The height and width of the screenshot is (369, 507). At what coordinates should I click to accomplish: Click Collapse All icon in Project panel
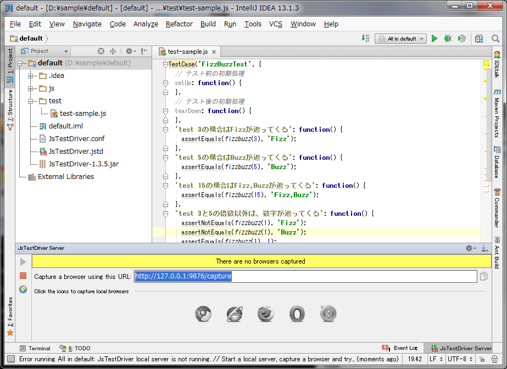click(x=113, y=51)
